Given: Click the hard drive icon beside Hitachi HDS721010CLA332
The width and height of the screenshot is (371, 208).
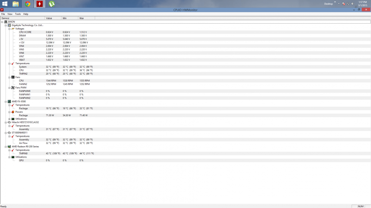Looking at the screenshot, I should [x=9, y=122].
